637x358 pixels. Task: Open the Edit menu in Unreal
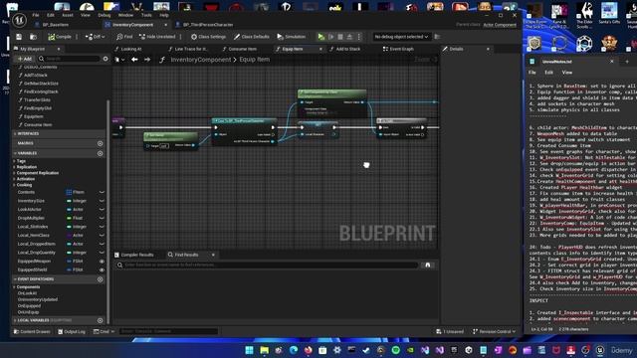pos(51,15)
